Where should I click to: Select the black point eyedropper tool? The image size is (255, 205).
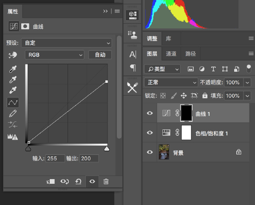[x=13, y=69]
